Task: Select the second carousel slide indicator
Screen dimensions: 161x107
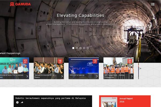Action: [x=77, y=48]
